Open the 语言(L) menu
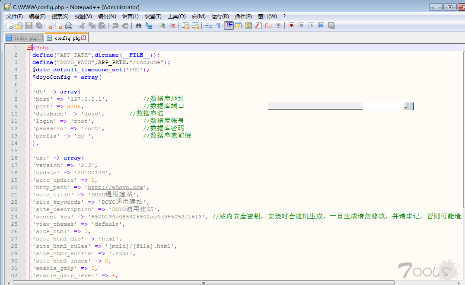The image size is (465, 285). (131, 16)
